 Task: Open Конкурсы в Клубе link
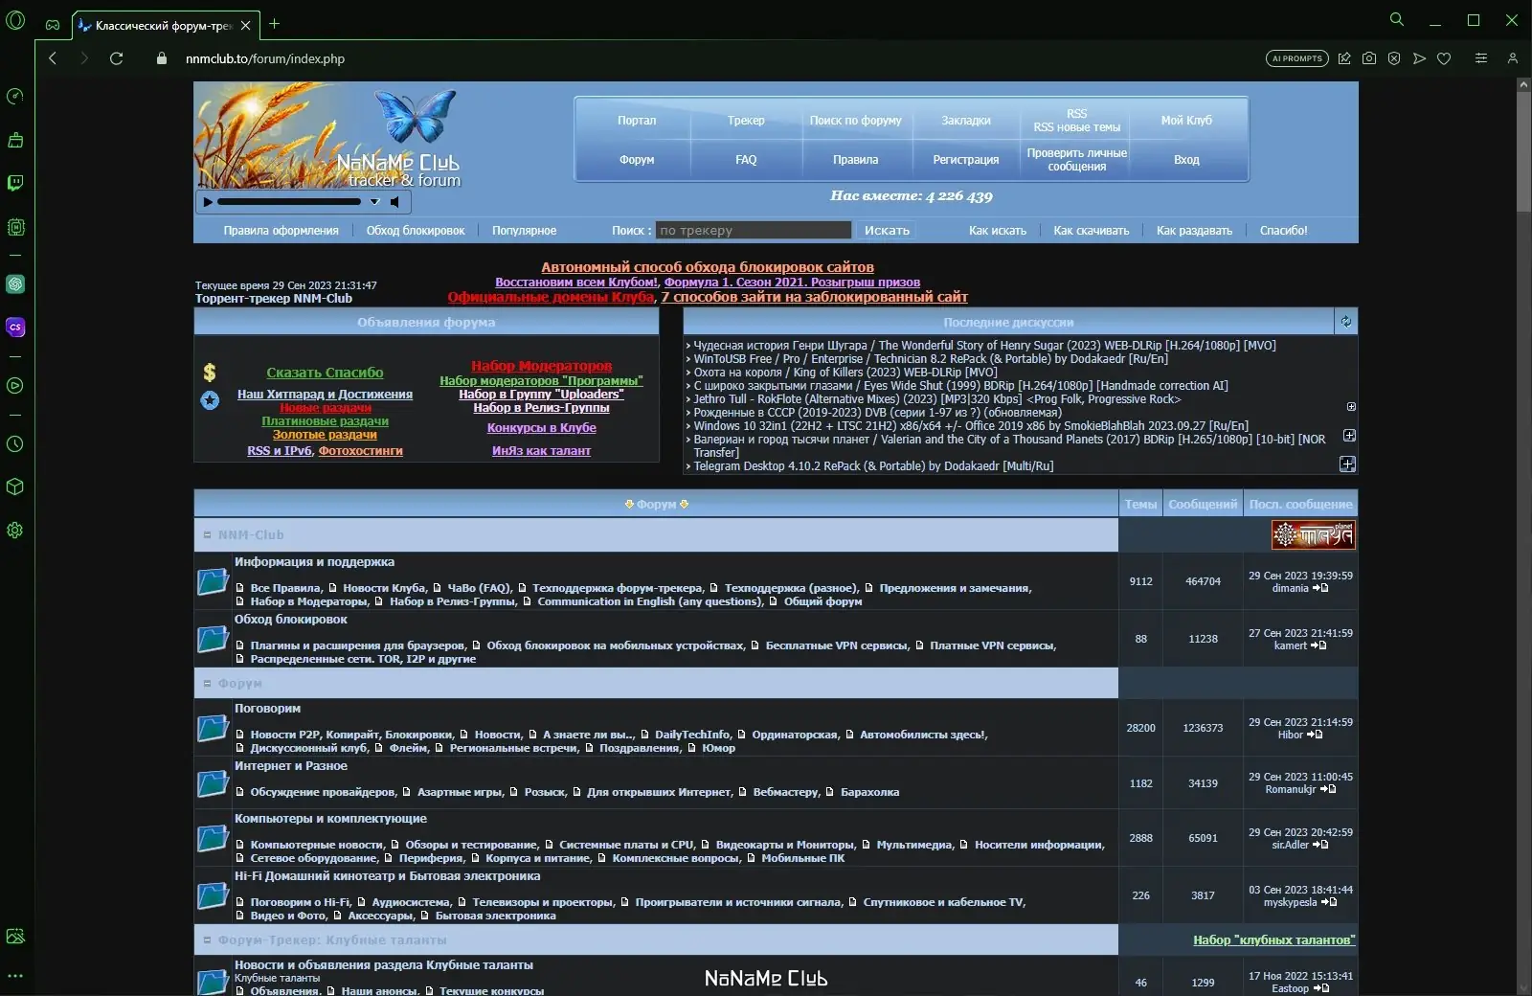[x=541, y=428]
